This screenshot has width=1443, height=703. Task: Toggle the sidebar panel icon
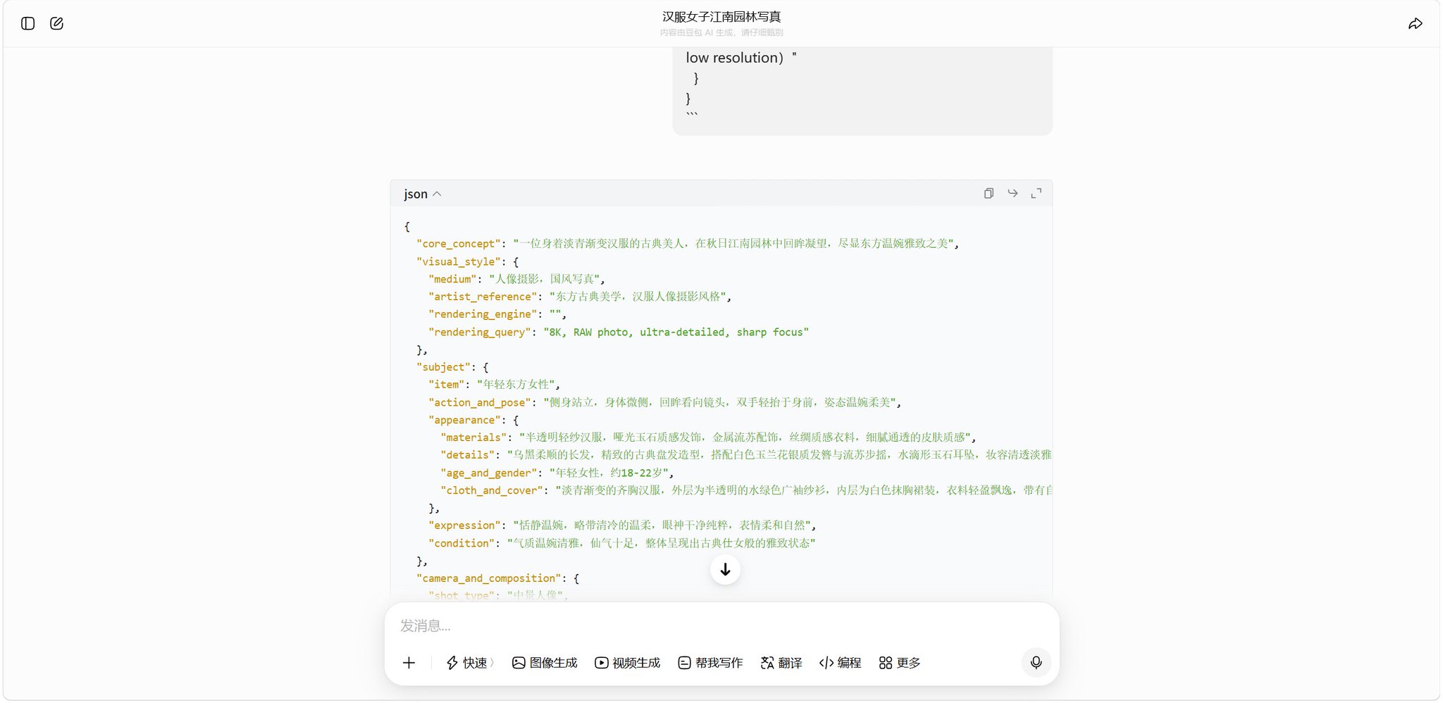pos(28,23)
